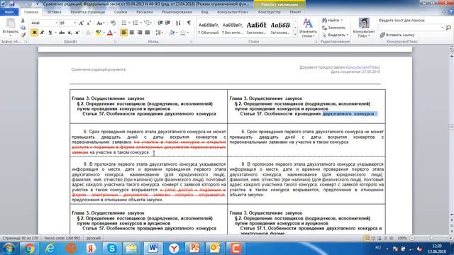
Task: Switch to the Ссылки tab
Action: 121,12
